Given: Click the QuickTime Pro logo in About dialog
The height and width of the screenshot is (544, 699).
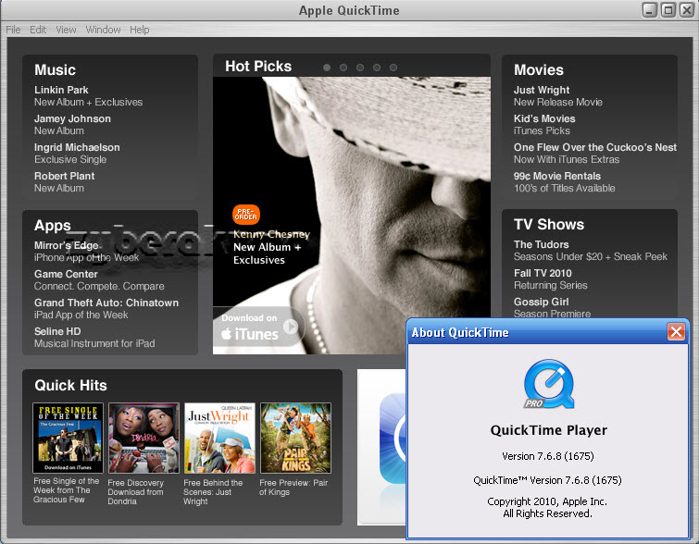Looking at the screenshot, I should pyautogui.click(x=549, y=385).
